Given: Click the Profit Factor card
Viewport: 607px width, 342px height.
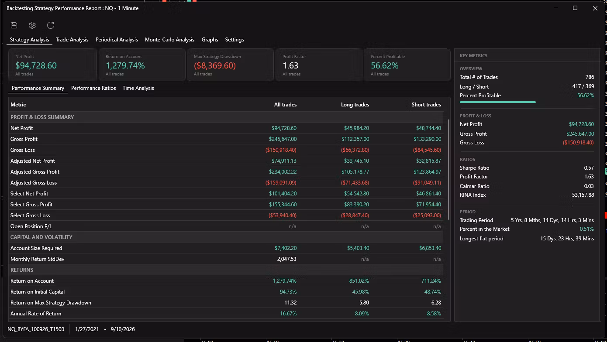Looking at the screenshot, I should pos(318,65).
